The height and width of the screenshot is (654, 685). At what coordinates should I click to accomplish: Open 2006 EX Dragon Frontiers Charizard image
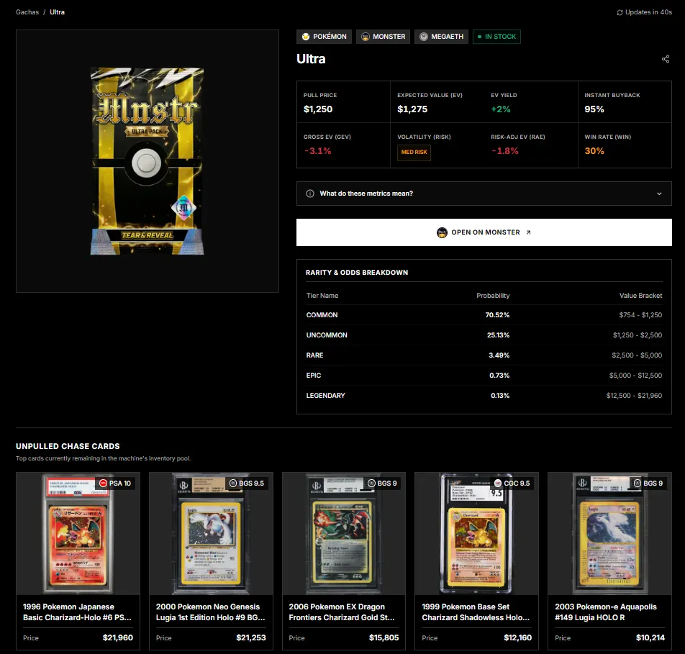(x=344, y=533)
